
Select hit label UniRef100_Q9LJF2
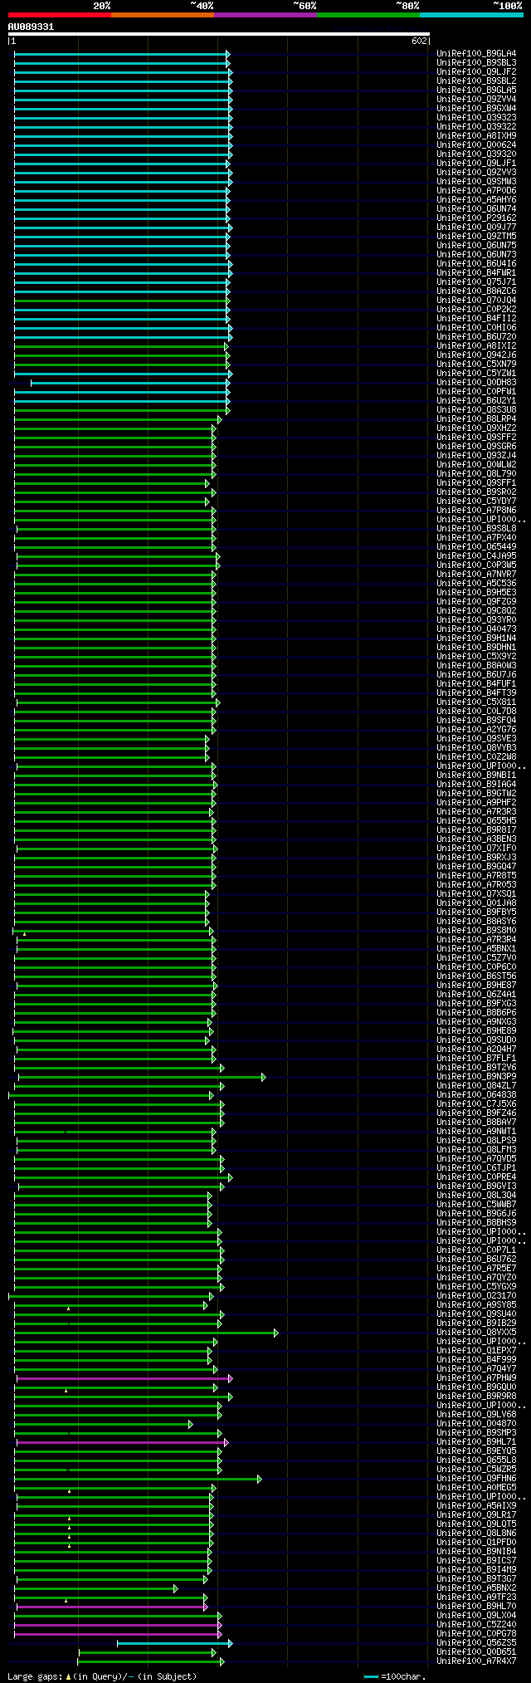pyautogui.click(x=476, y=72)
